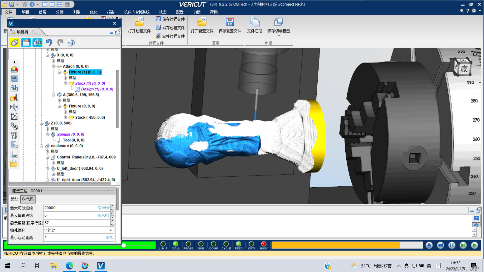The width and height of the screenshot is (484, 272).
Task: Save Review File (保存复查文件)
Action: [x=230, y=25]
